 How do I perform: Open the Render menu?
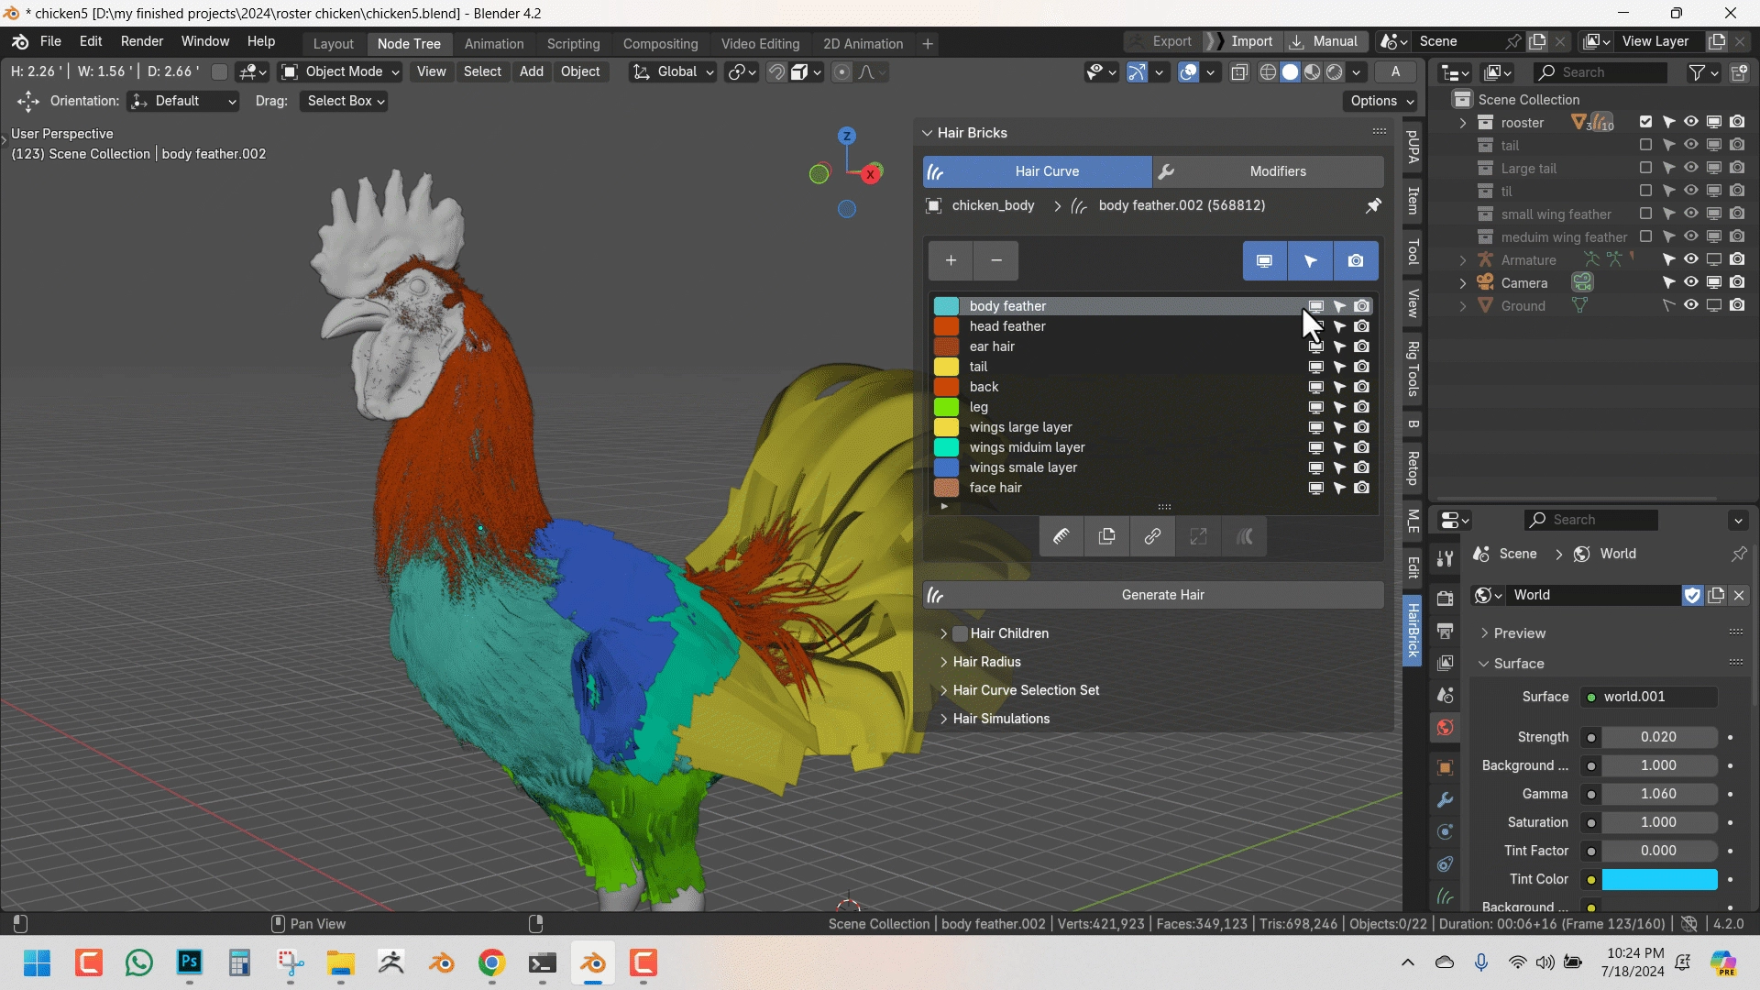coord(142,42)
